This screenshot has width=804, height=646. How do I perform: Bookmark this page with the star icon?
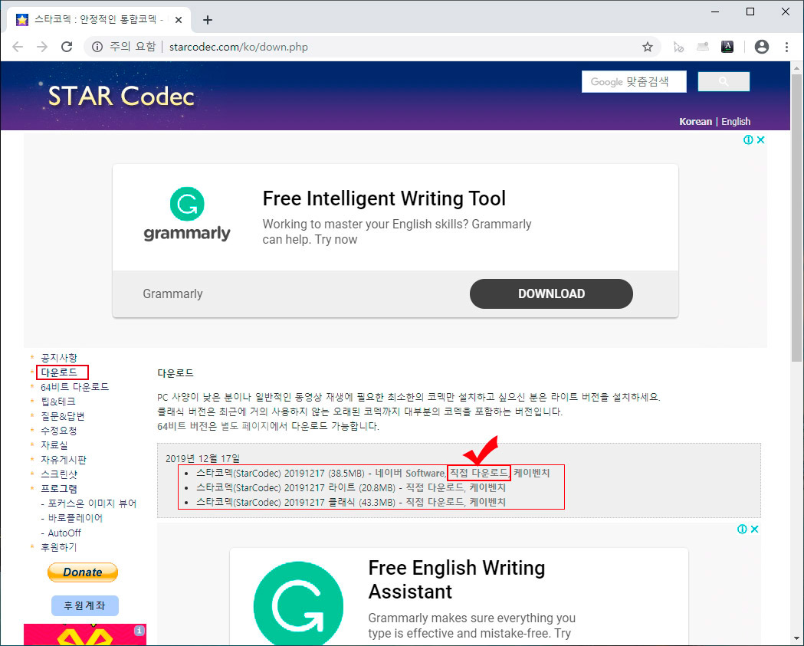coord(648,46)
